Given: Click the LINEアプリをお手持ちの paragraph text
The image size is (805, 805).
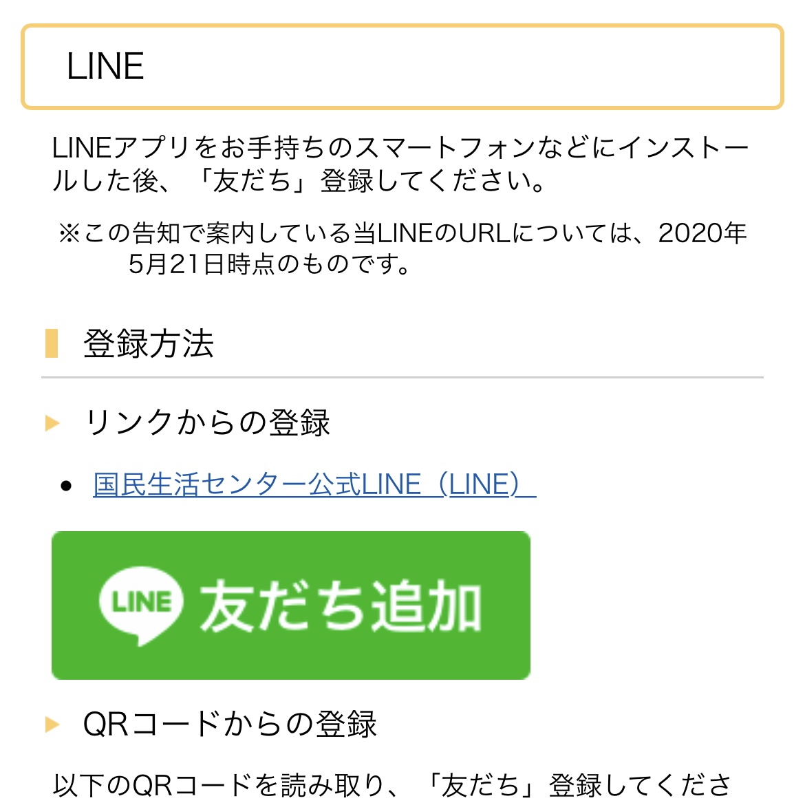Looking at the screenshot, I should click(400, 148).
